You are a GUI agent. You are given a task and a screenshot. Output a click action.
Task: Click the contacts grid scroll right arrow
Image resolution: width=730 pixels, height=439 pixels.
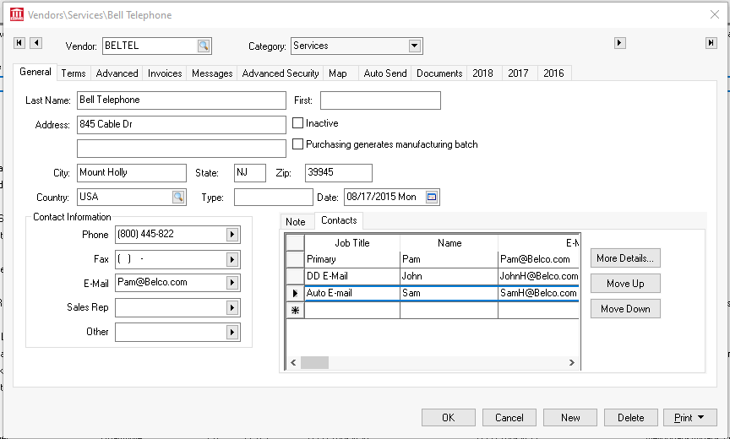(x=572, y=363)
